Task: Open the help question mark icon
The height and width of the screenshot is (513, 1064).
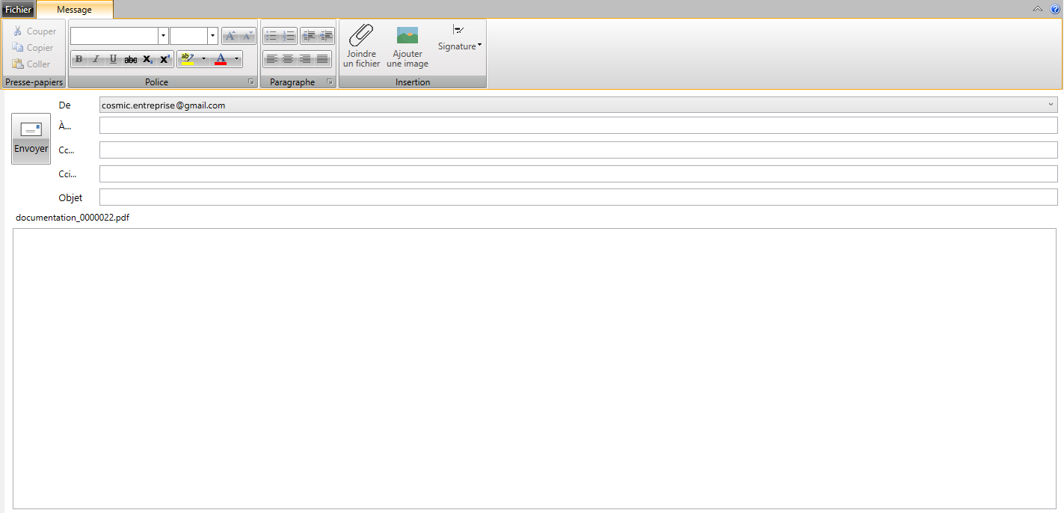Action: point(1055,9)
